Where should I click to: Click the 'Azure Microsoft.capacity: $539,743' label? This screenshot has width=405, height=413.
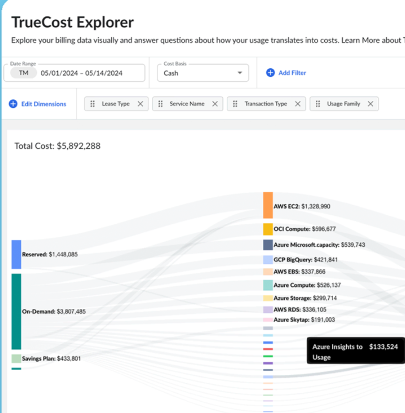click(x=319, y=245)
